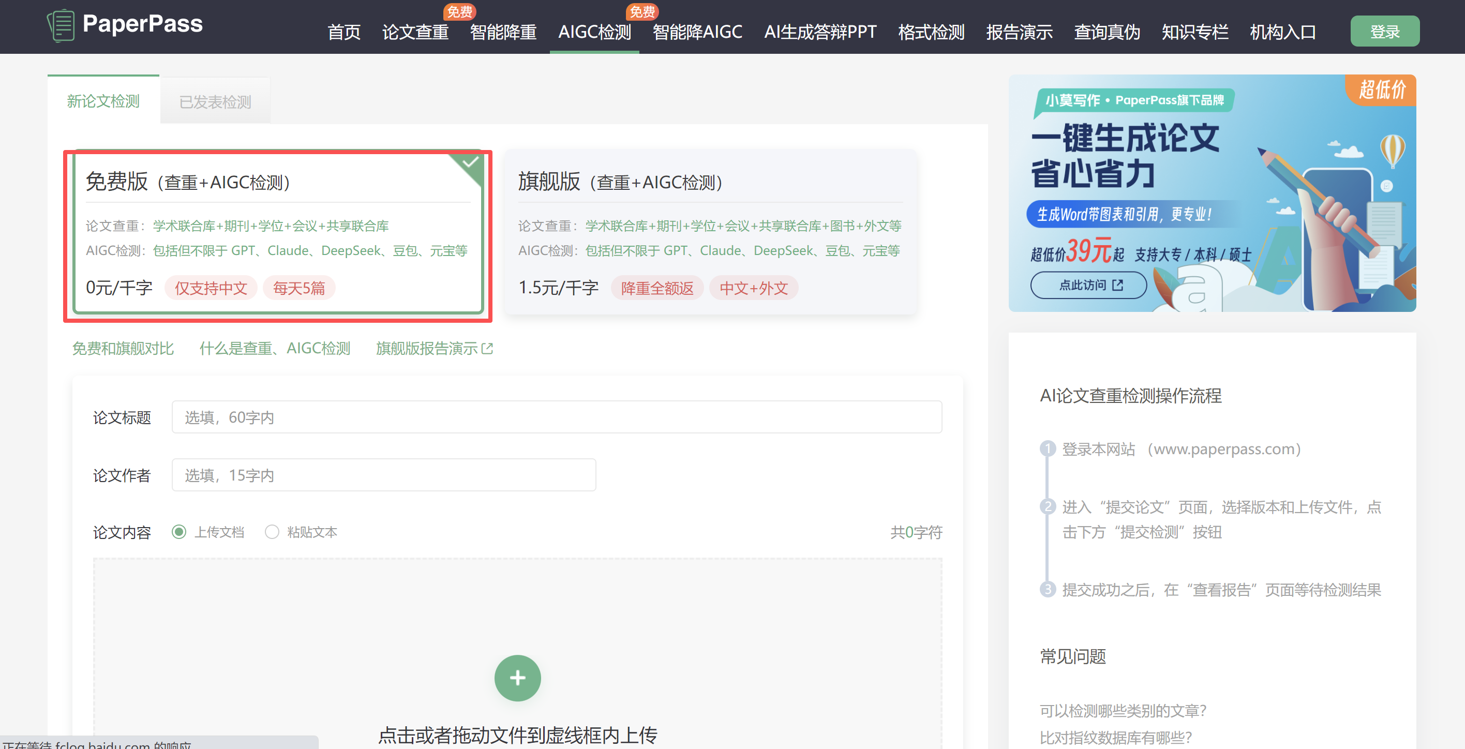Click the 降重全额返 tag

(x=657, y=288)
